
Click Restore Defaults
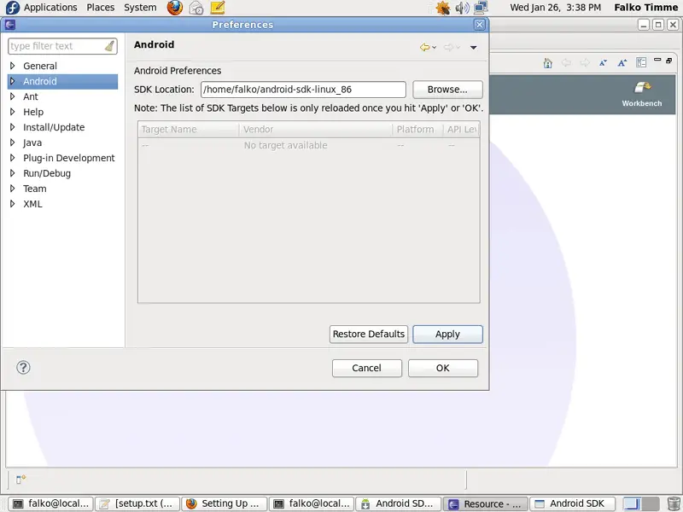point(369,334)
